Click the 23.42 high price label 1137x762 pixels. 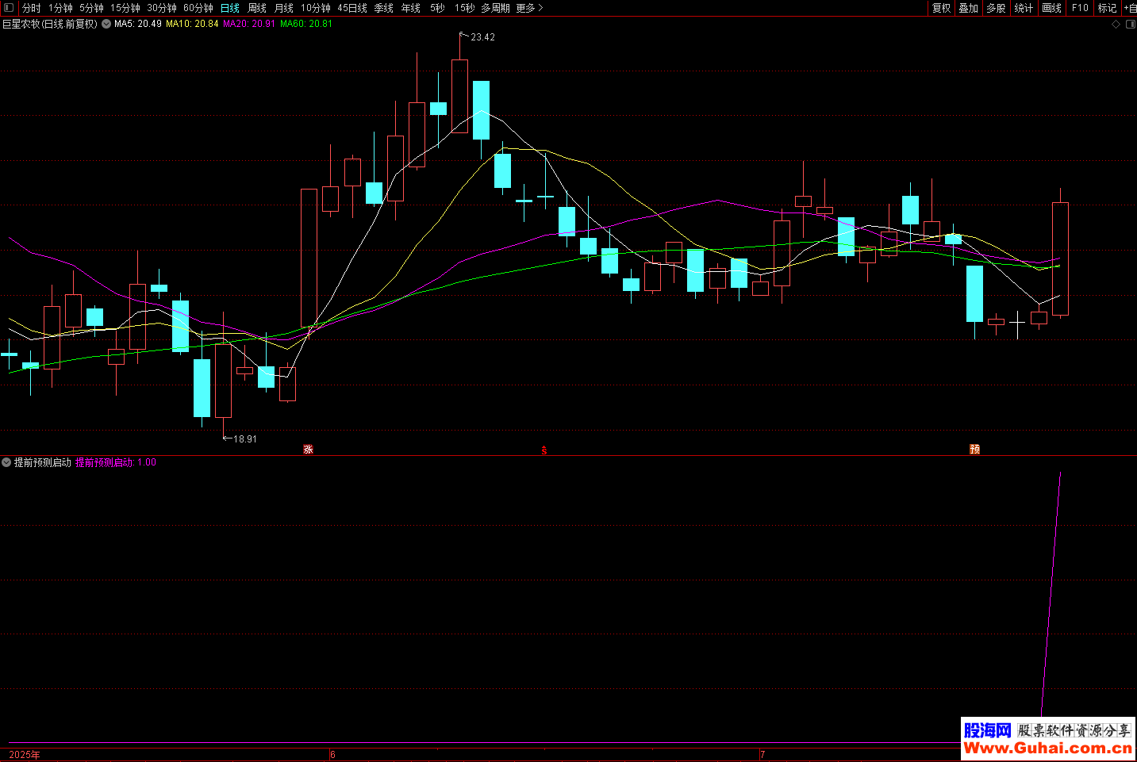pos(482,37)
